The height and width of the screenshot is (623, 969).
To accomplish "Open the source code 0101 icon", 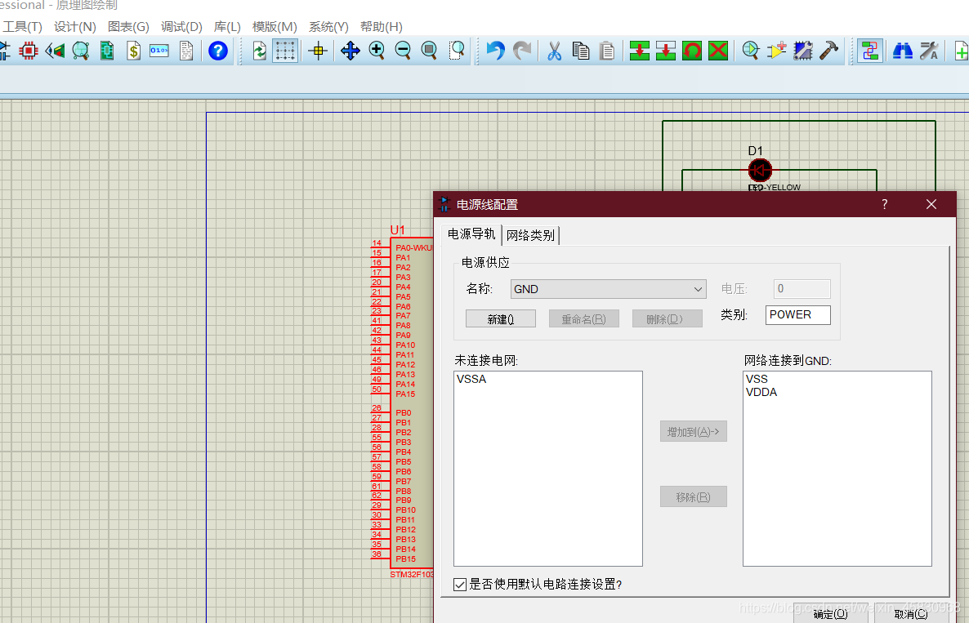I will pos(159,51).
